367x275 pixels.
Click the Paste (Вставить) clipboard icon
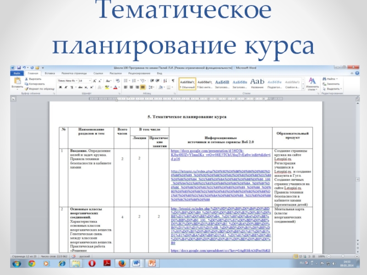click(x=17, y=81)
